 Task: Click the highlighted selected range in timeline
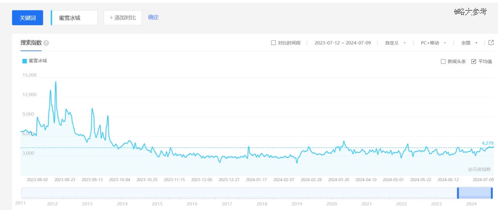click(x=475, y=193)
